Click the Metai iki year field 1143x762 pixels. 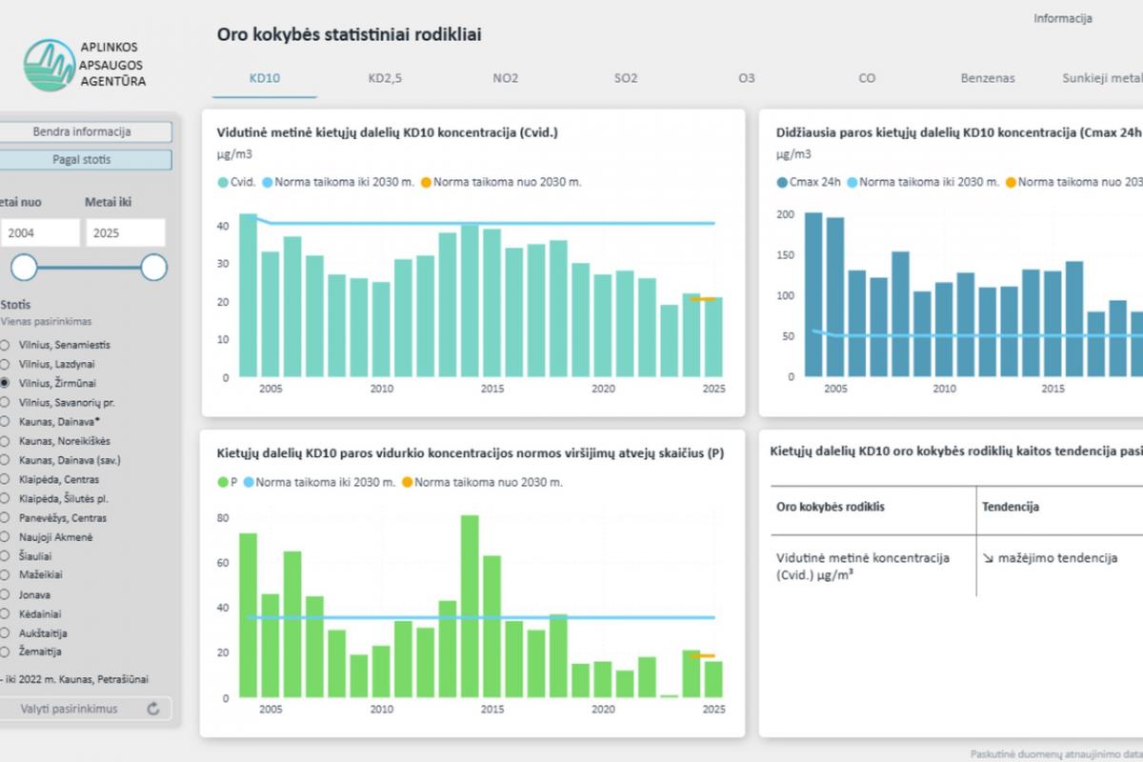point(126,232)
